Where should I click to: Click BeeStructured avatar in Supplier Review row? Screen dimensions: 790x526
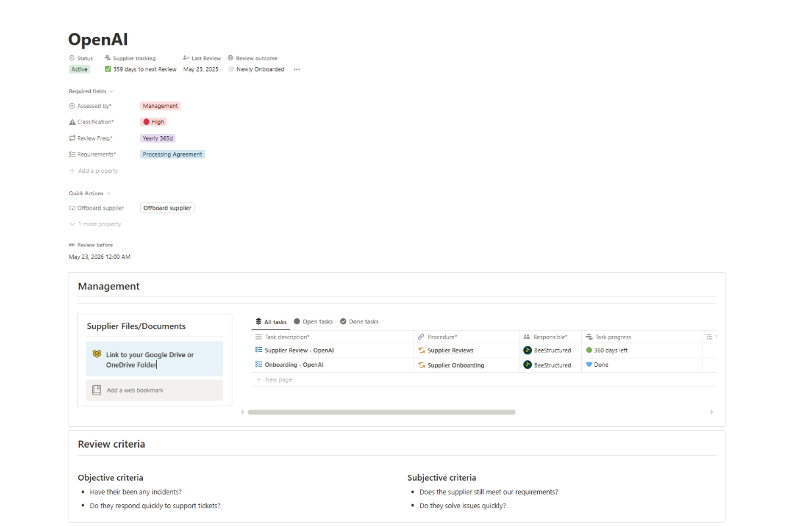527,350
